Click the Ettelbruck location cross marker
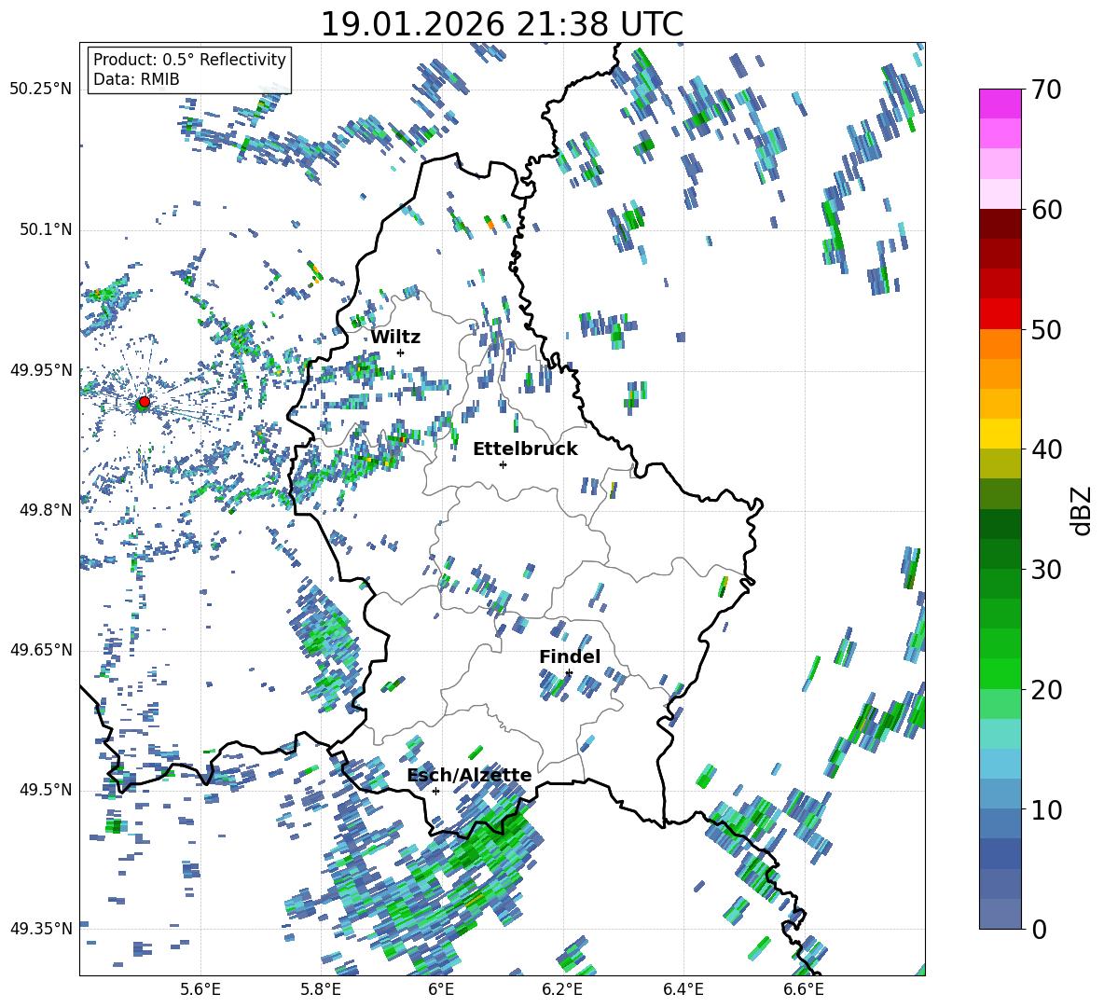The width and height of the screenshot is (1104, 1008). point(503,464)
